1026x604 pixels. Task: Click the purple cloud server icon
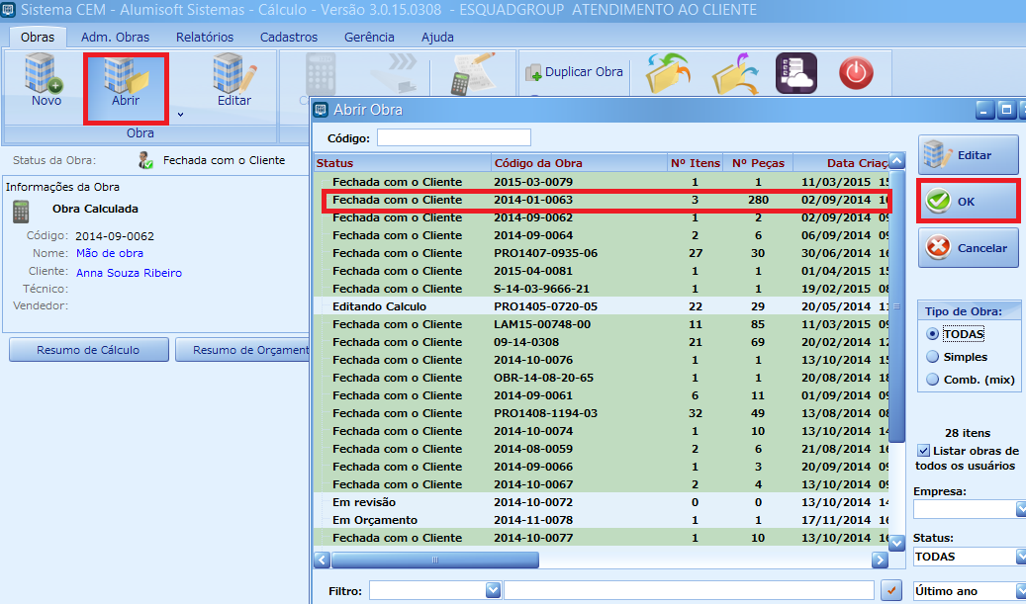[795, 74]
